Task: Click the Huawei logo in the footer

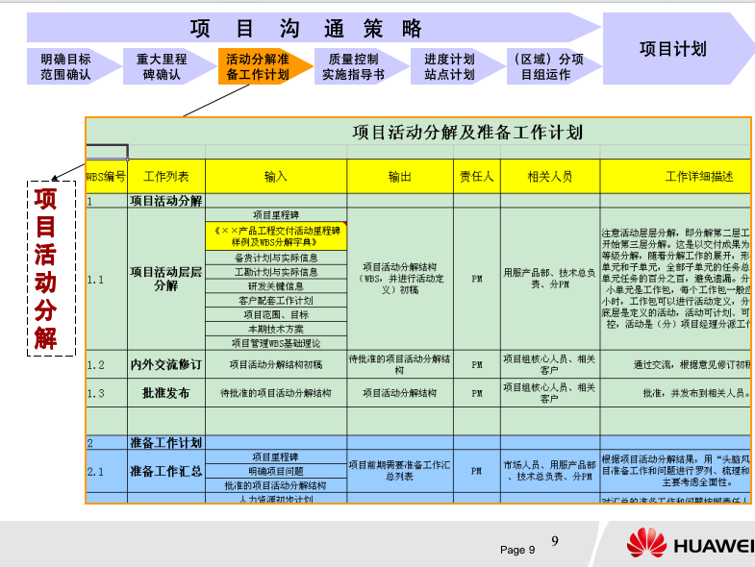Action: coord(691,544)
